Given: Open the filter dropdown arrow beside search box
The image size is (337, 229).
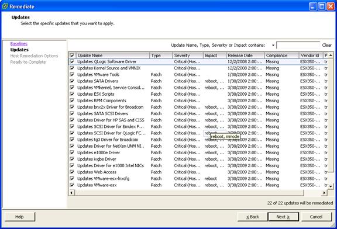Looking at the screenshot, I should coord(273,46).
